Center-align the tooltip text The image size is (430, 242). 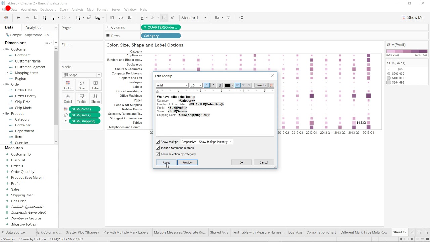[243, 85]
